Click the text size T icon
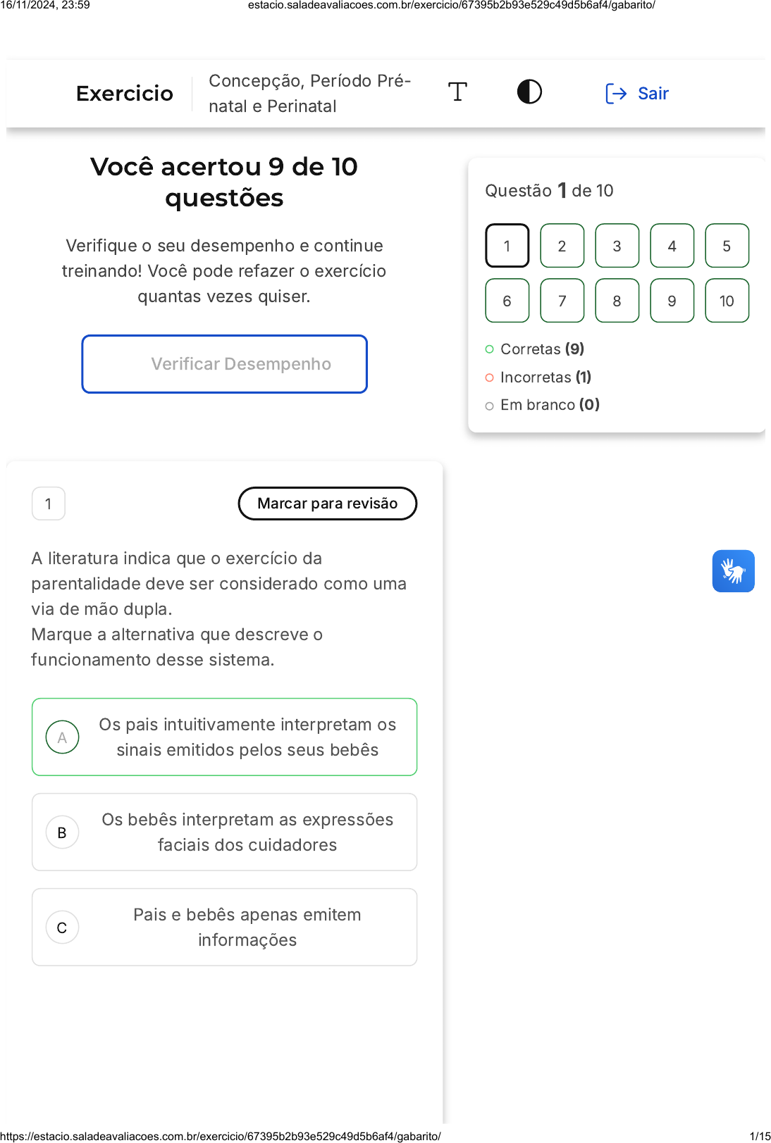The width and height of the screenshot is (771, 1143). pos(457,92)
